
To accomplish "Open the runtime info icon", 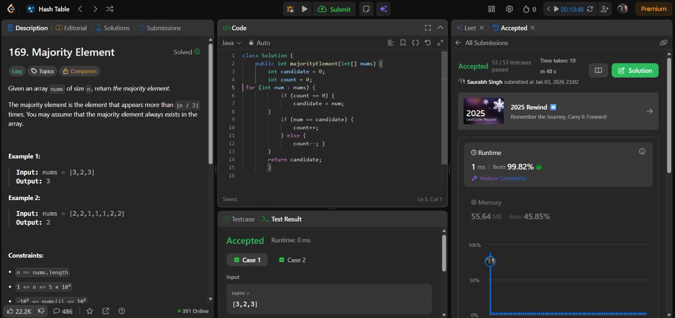I will 642,152.
